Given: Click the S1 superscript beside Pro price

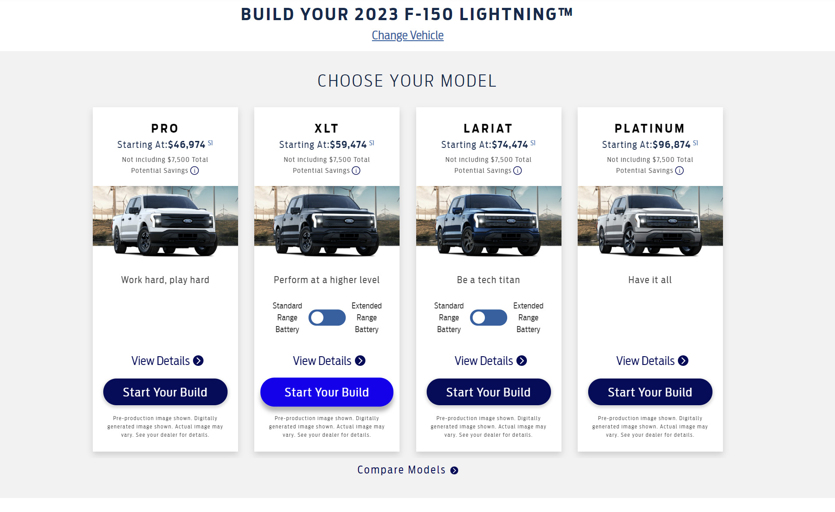Looking at the screenshot, I should click(x=211, y=142).
